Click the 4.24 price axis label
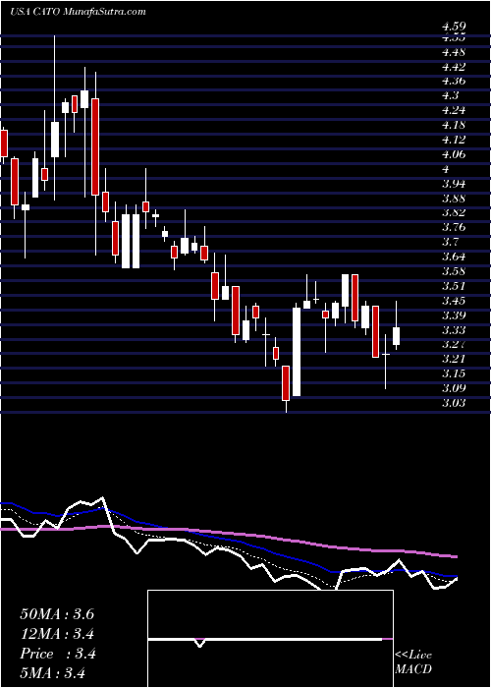Screen dimensions: 491x688 (454, 110)
